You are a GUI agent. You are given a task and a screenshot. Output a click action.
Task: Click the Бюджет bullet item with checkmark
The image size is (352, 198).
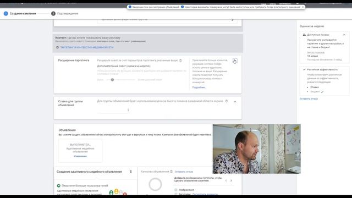pos(317,92)
